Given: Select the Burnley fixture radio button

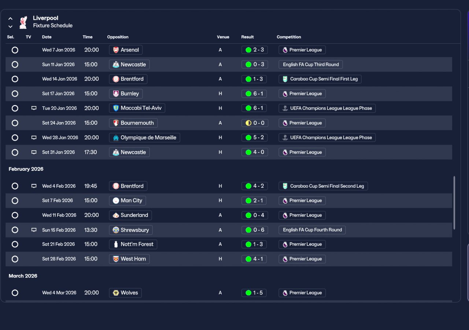Looking at the screenshot, I should point(15,94).
